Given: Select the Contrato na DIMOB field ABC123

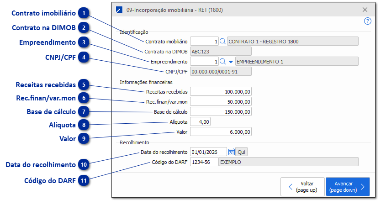Looking at the screenshot, I should 221,52.
